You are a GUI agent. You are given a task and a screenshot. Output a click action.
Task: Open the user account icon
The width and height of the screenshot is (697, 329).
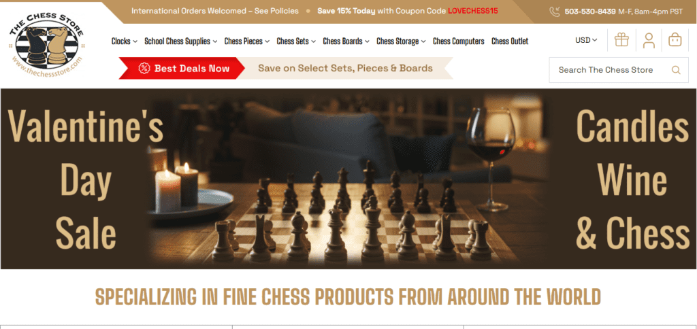[649, 40]
